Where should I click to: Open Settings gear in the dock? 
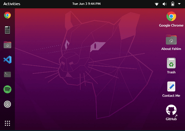pyautogui.click(x=7, y=104)
